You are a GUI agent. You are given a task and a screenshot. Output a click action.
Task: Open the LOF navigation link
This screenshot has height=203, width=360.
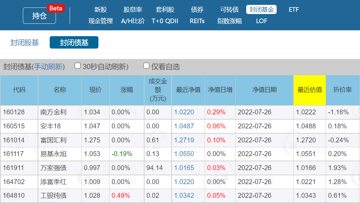coord(262,21)
